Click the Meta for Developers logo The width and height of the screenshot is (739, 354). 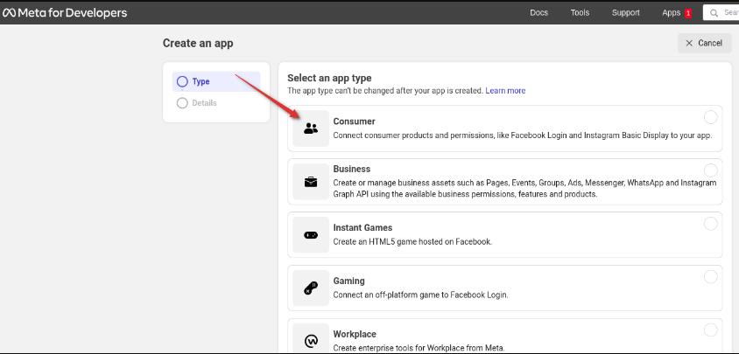tap(65, 13)
